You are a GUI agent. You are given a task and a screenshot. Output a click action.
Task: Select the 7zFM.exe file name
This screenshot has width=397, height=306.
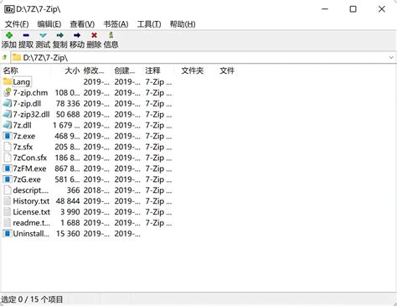pos(29,169)
